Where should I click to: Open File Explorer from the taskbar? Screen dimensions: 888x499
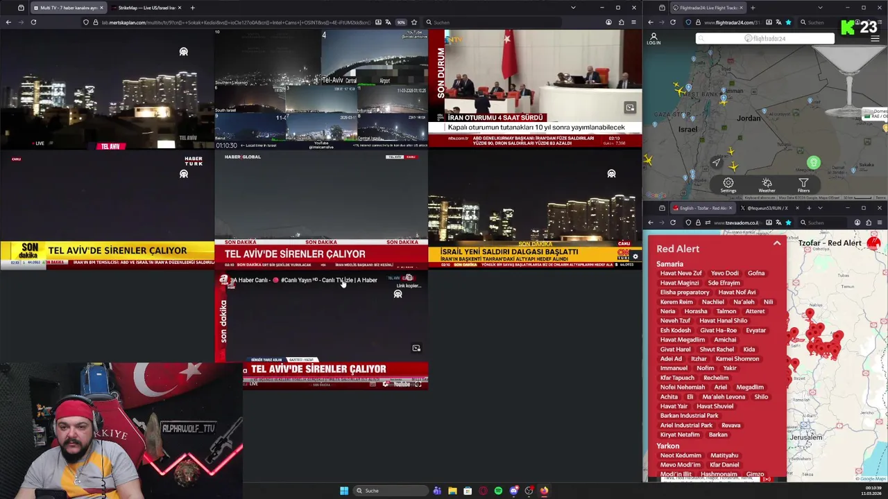click(452, 491)
